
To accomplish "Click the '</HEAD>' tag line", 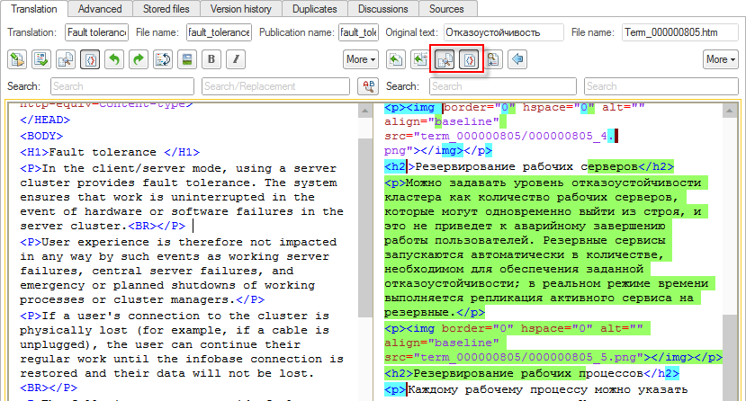I will [x=45, y=120].
